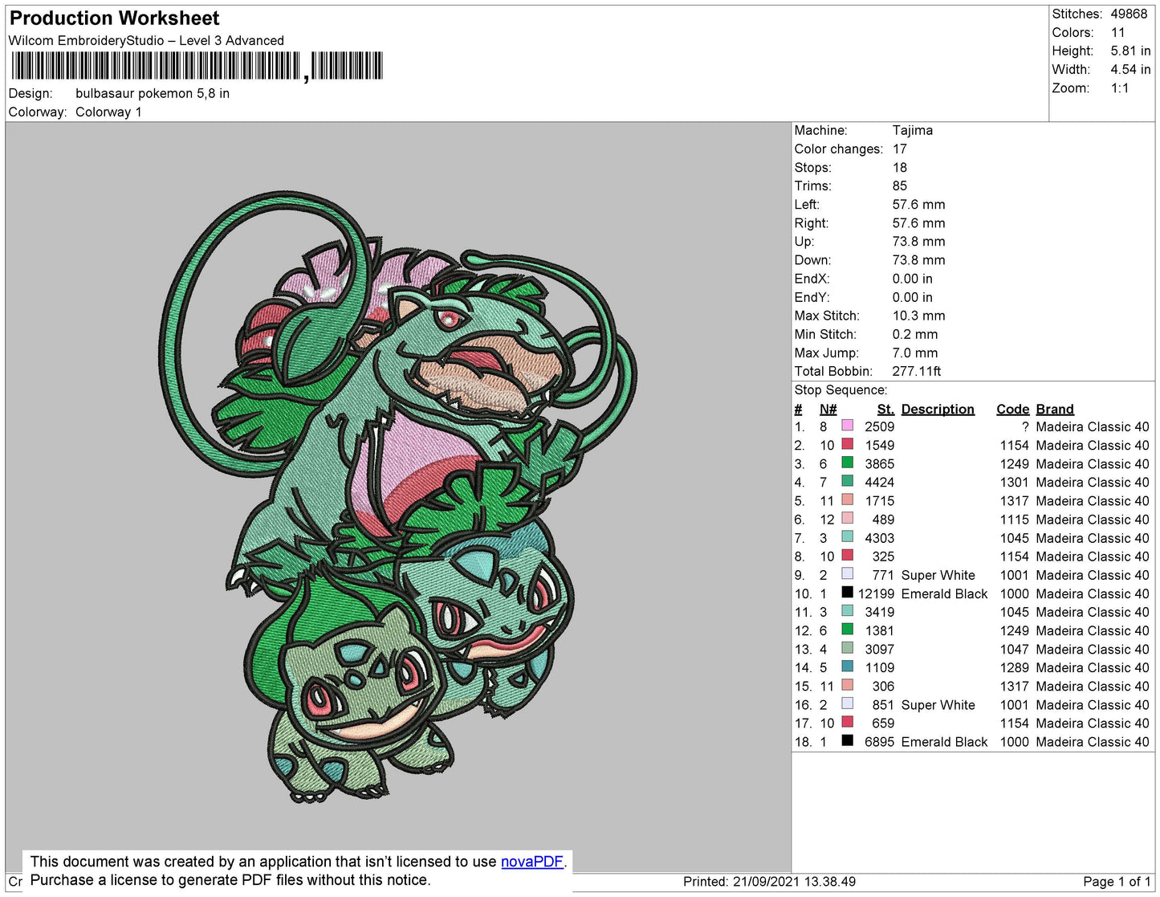Pick the light pink swatch for stop 6

[847, 518]
